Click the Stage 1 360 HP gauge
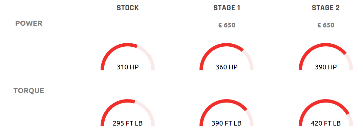The height and width of the screenshot is (132, 362). (227, 57)
